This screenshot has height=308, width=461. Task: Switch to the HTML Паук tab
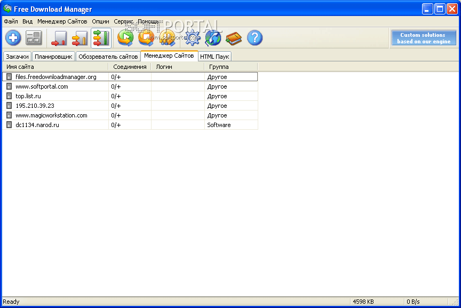[x=214, y=57]
